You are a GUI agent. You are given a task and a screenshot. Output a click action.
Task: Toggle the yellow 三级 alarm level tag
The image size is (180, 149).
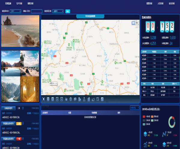point(19,123)
